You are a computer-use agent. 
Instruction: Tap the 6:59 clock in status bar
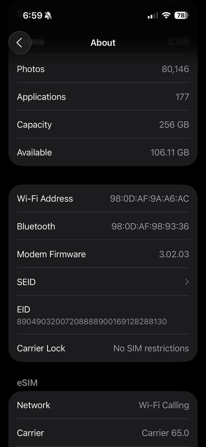coord(33,15)
